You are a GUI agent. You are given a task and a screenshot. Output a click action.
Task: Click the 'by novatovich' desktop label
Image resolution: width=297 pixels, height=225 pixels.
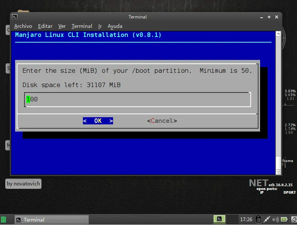coord(23,184)
